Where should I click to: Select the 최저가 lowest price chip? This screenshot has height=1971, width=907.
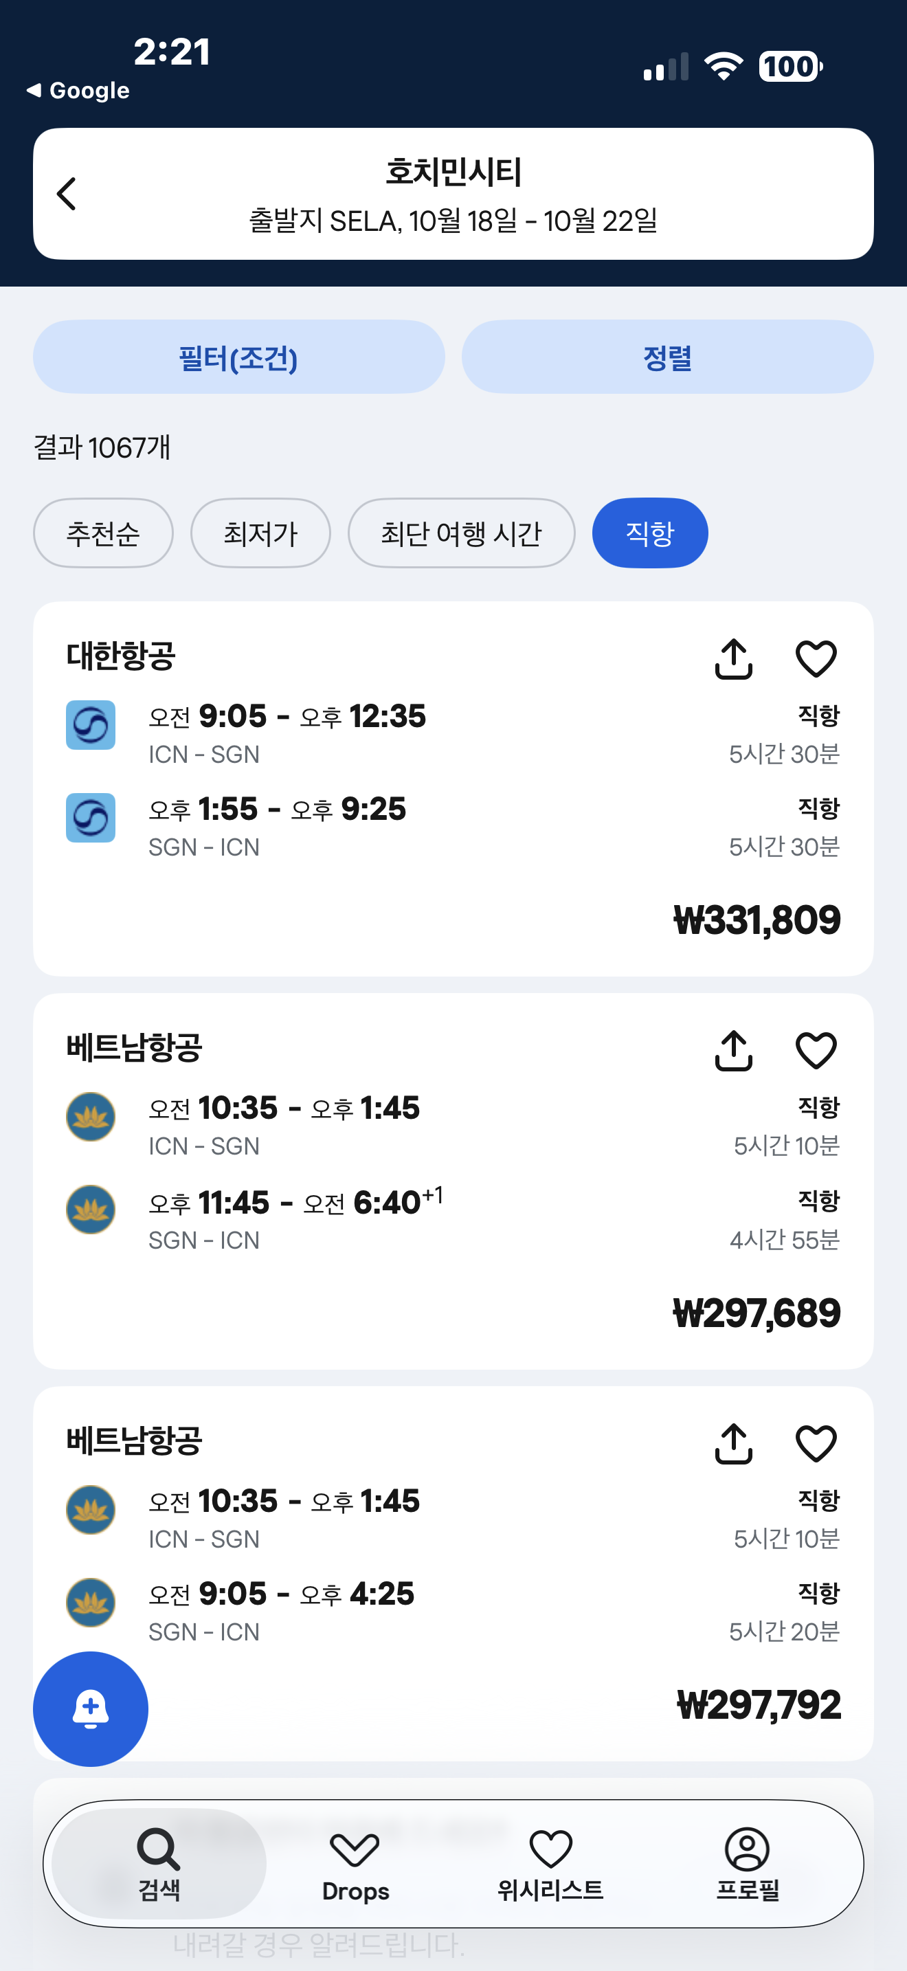pyautogui.click(x=260, y=533)
